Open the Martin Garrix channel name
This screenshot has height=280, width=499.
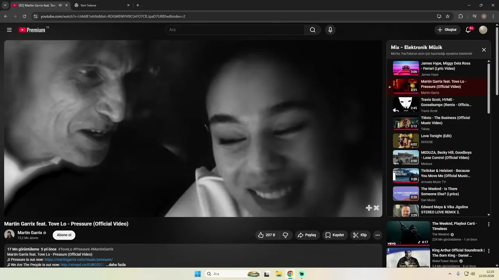tap(30, 233)
